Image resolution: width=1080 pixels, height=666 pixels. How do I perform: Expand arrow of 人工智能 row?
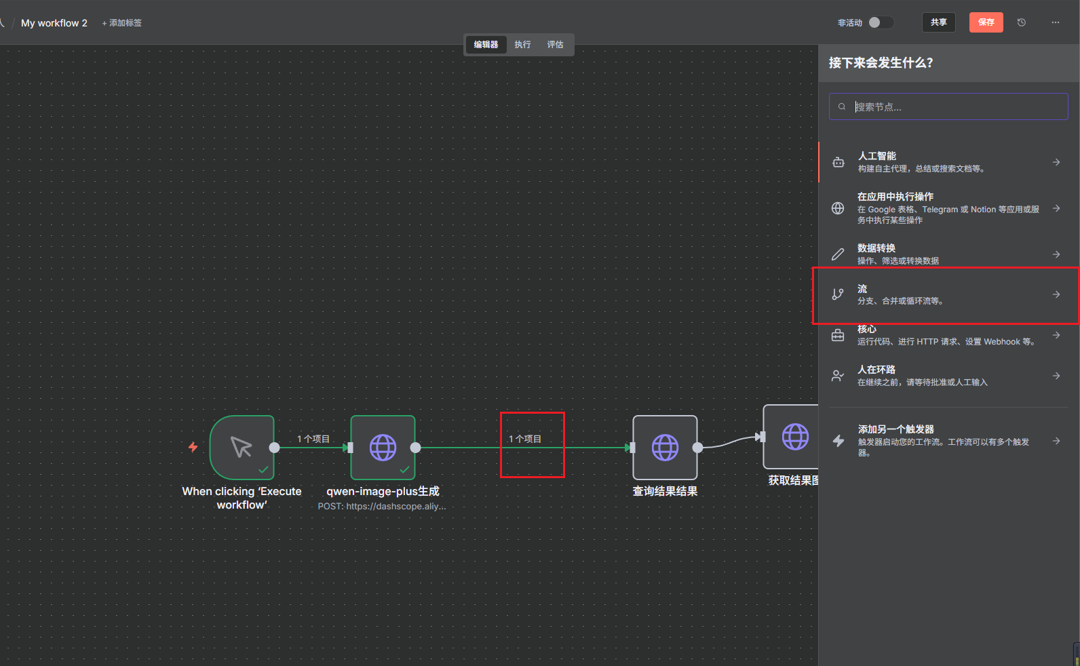click(x=1056, y=162)
